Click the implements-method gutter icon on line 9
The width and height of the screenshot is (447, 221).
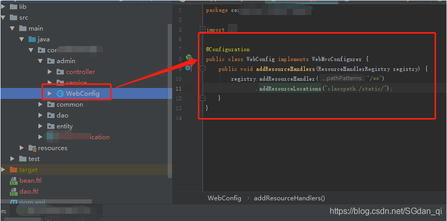coord(188,68)
